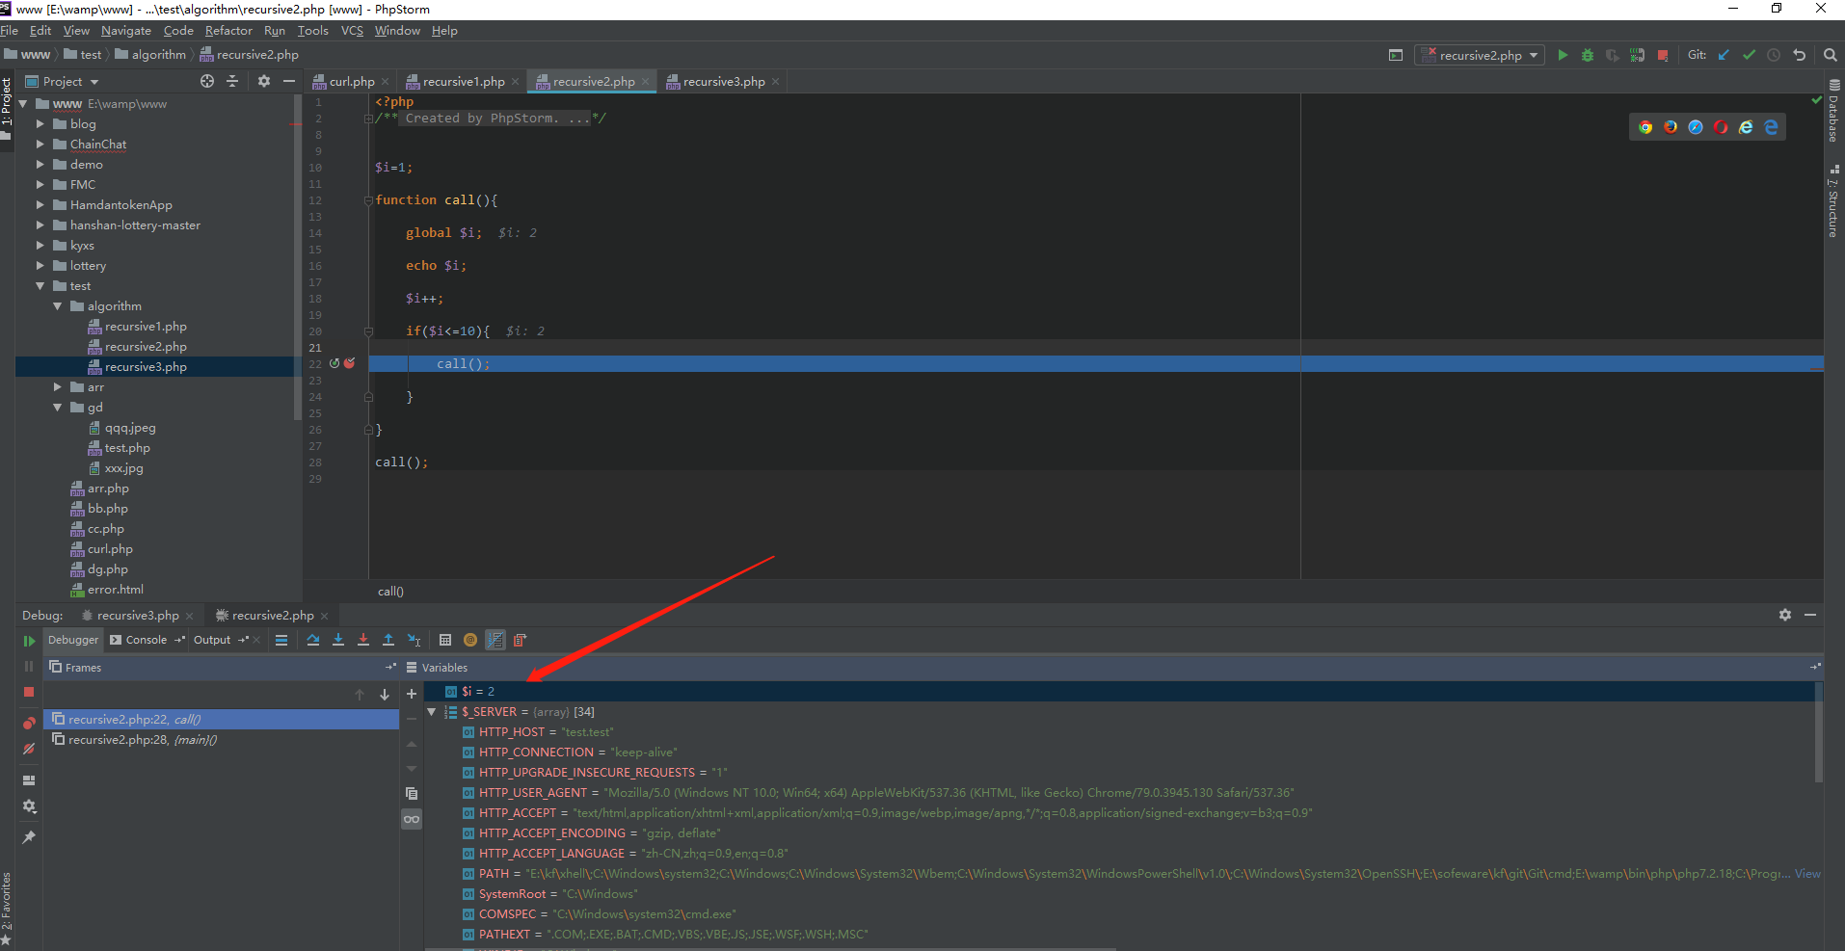The height and width of the screenshot is (951, 1845).
Task: Click Run to Cursor button
Action: (x=414, y=640)
